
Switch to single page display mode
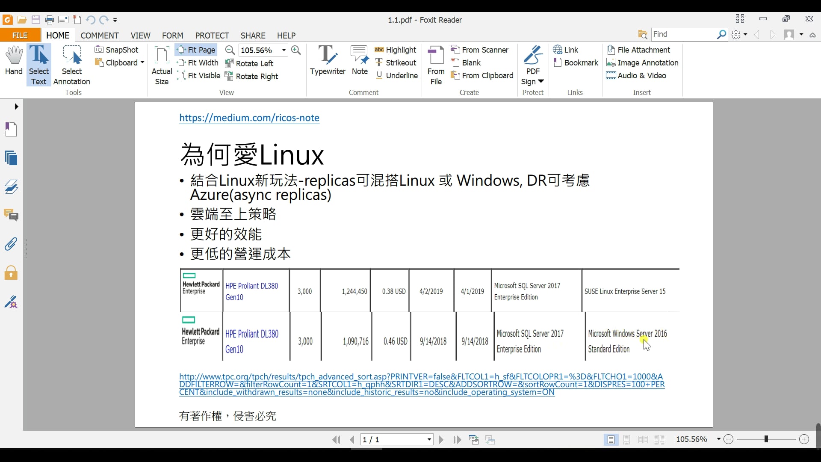[611, 439]
